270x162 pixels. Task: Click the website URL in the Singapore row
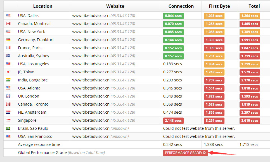click(91, 120)
